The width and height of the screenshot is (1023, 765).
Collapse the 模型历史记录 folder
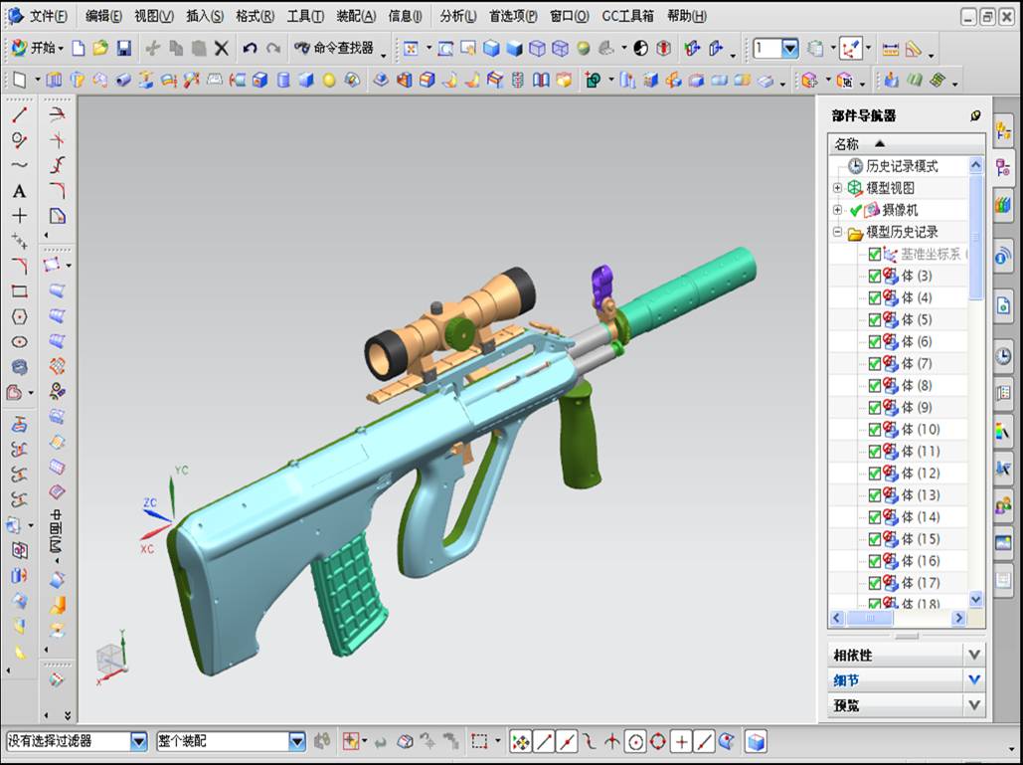[838, 232]
